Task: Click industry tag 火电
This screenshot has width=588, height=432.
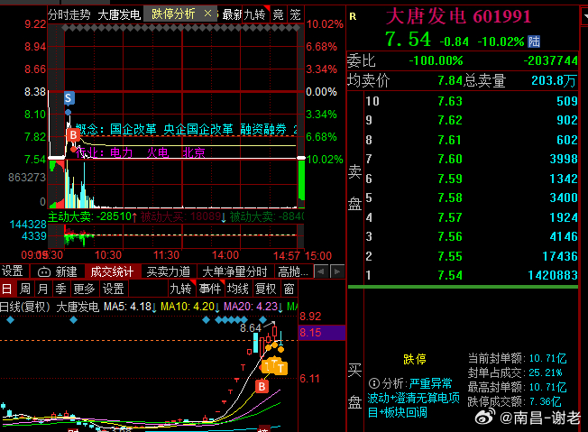Action: coord(158,152)
